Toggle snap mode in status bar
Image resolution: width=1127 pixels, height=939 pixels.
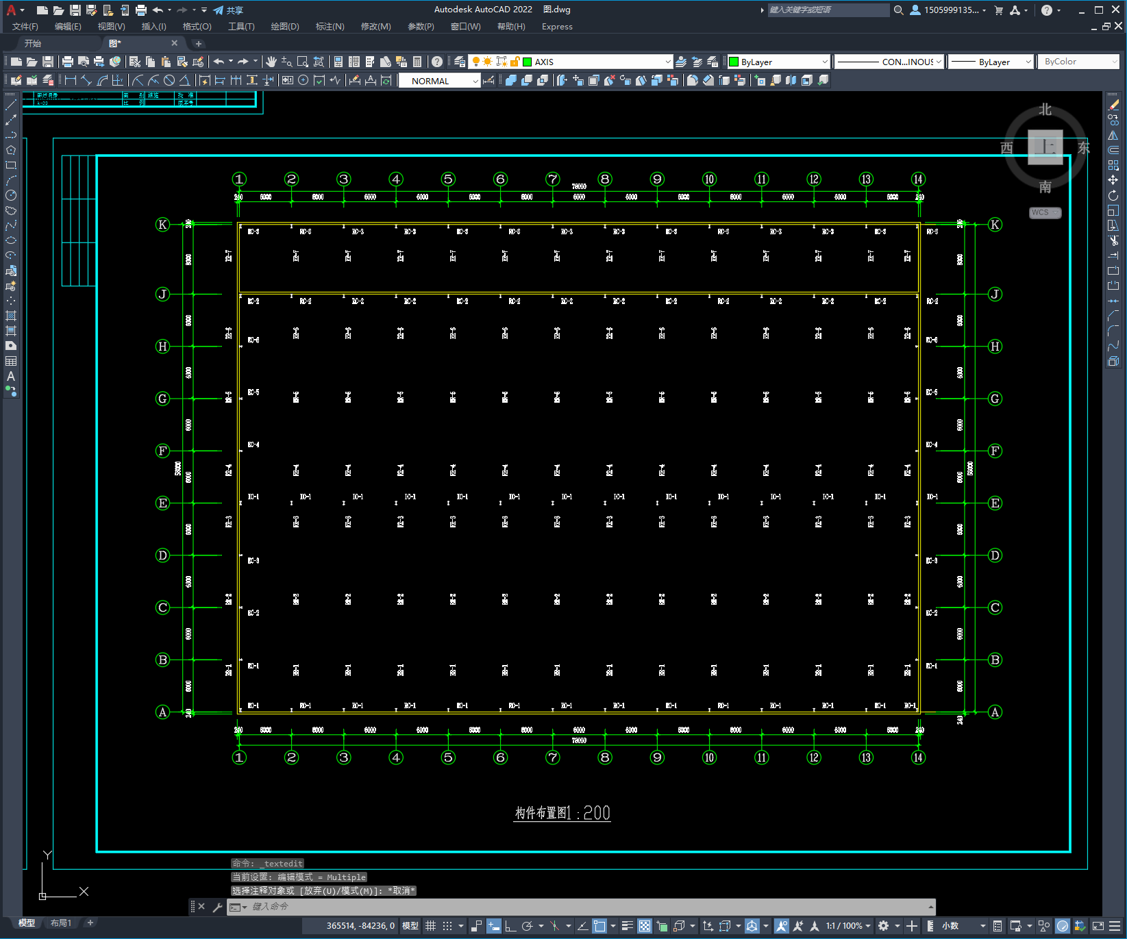pos(447,926)
